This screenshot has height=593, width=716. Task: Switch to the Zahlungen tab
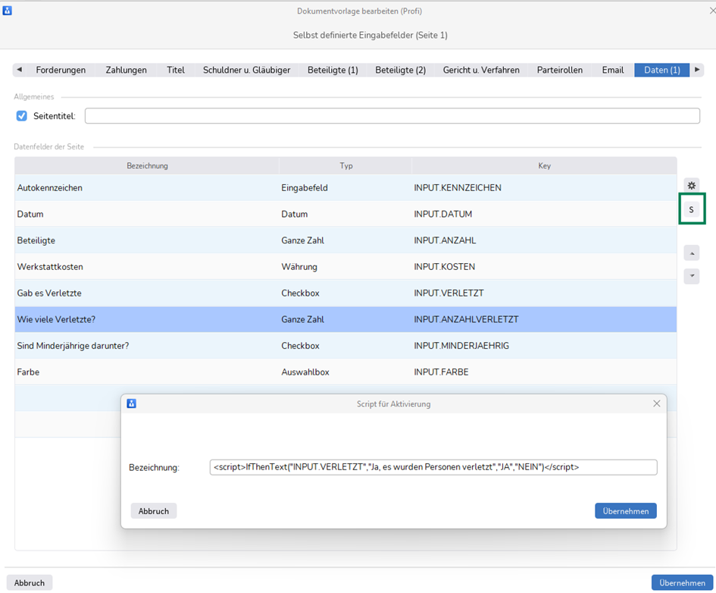(126, 70)
